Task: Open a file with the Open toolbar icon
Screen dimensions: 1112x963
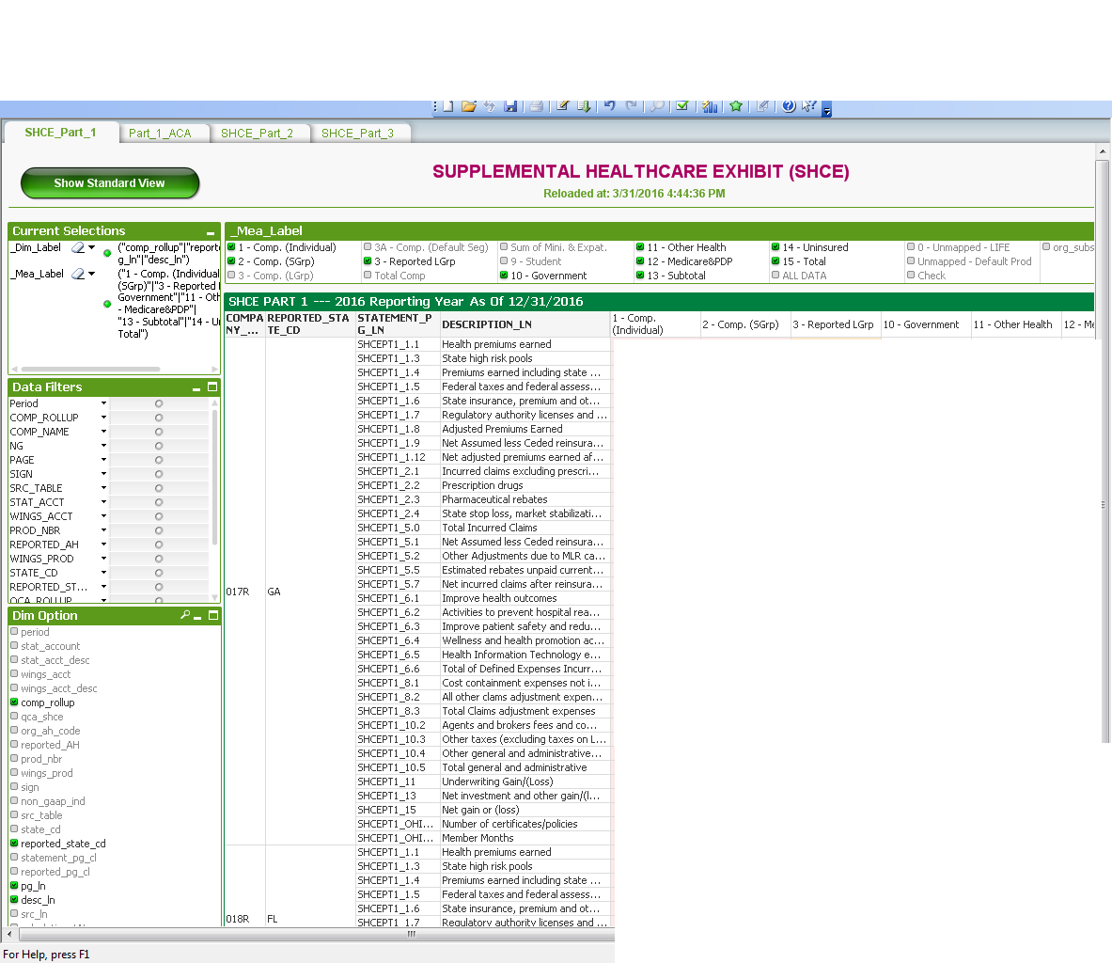Action: pyautogui.click(x=469, y=106)
